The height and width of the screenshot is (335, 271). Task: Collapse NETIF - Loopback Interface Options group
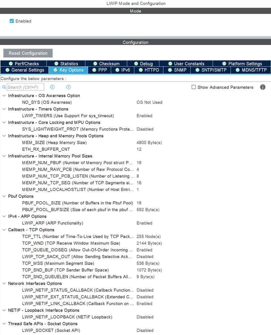[4, 310]
